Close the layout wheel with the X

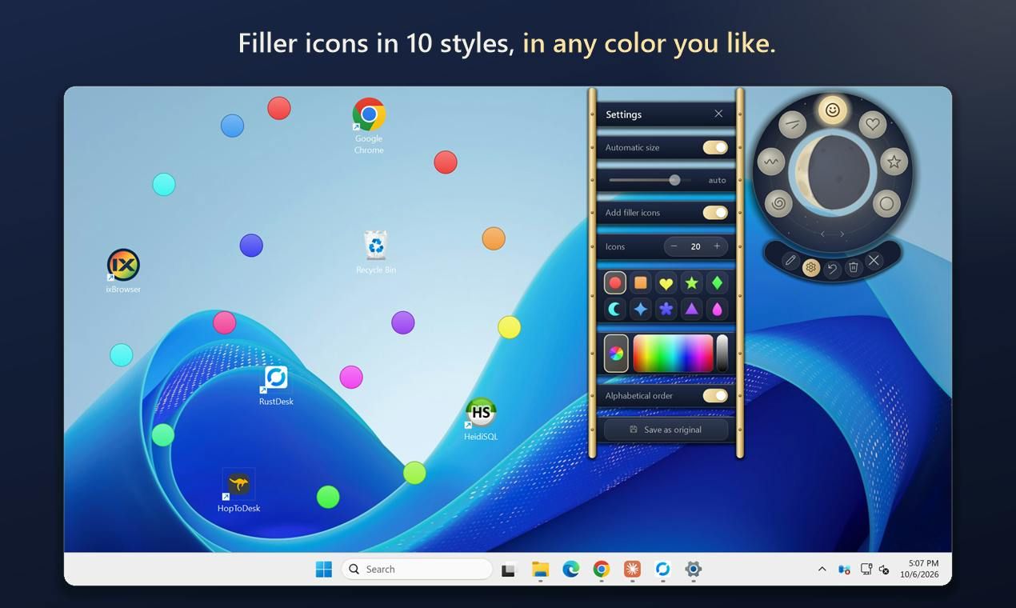(874, 261)
